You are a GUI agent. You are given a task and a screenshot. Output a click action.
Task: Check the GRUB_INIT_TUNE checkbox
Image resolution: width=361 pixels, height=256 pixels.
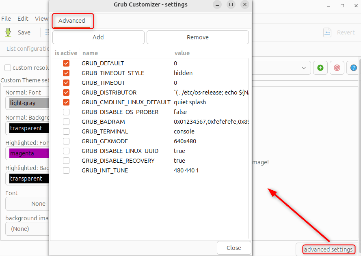click(66, 170)
